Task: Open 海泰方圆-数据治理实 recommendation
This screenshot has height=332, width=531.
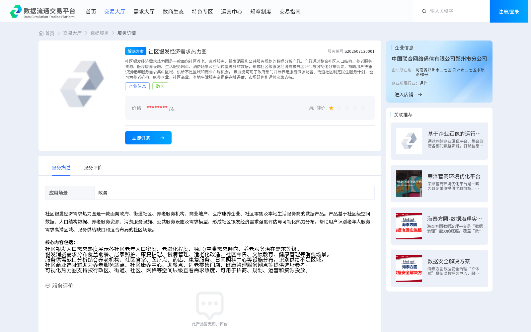Action: tap(439, 226)
